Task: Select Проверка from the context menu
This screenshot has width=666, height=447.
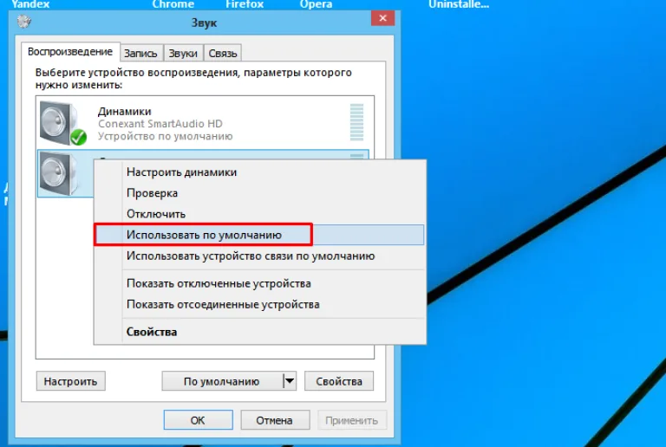Action: 259,193
